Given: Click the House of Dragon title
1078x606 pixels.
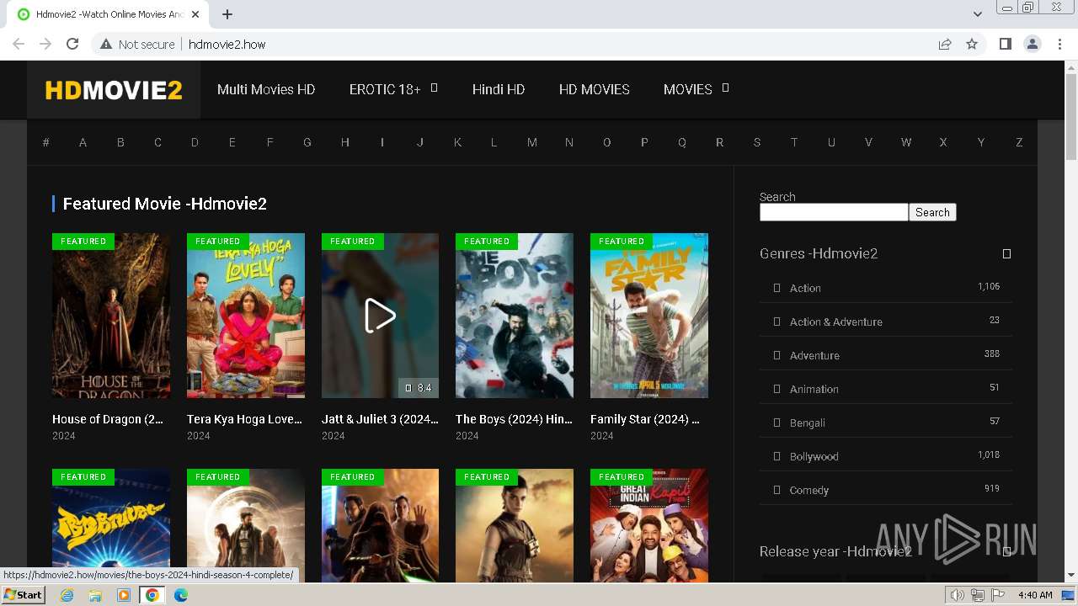Looking at the screenshot, I should coord(108,419).
